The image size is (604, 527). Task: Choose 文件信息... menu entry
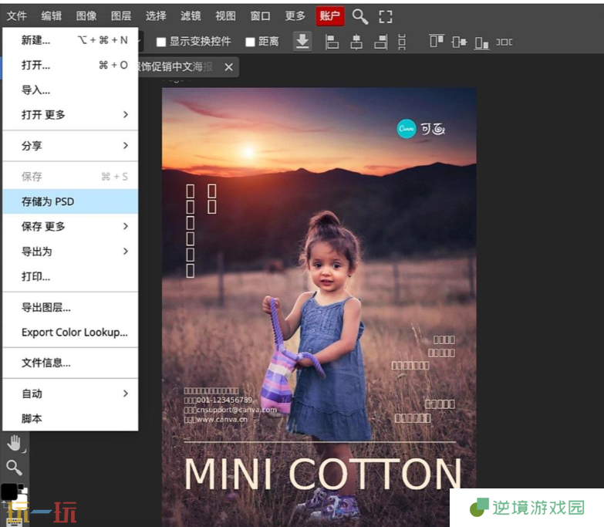click(70, 363)
